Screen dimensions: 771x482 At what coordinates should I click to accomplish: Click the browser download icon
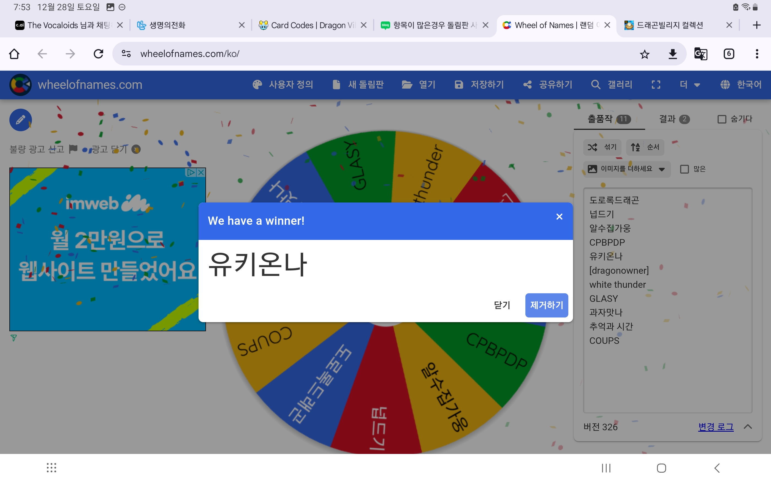(x=672, y=54)
